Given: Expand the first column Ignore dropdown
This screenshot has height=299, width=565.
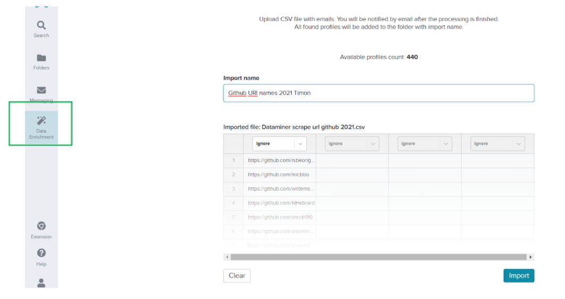Looking at the screenshot, I should click(x=279, y=143).
